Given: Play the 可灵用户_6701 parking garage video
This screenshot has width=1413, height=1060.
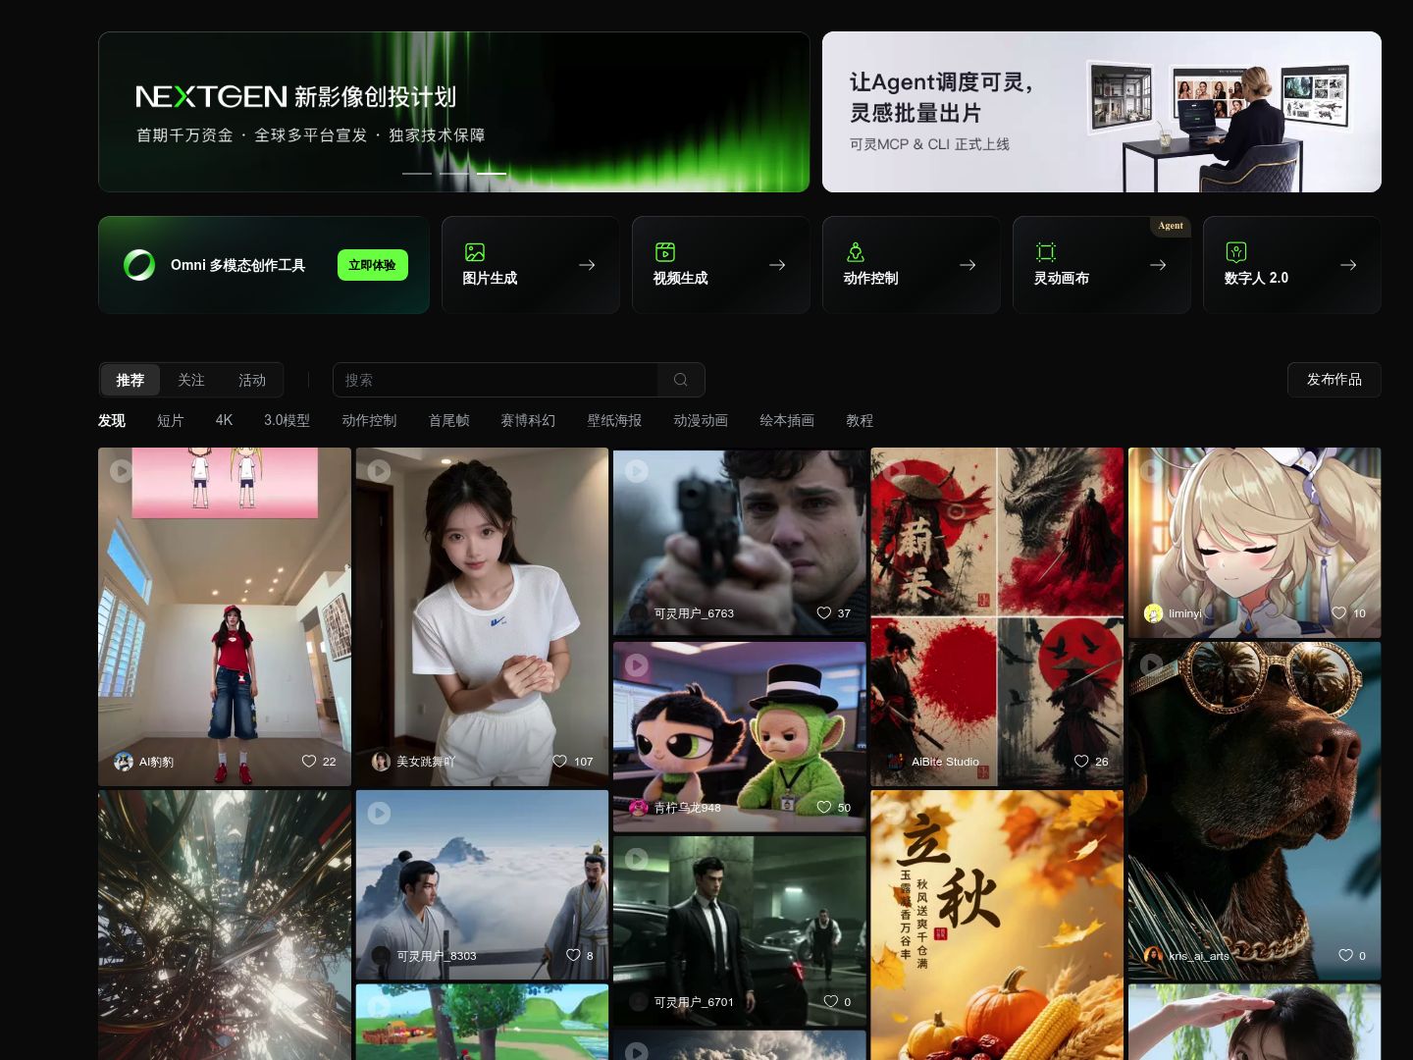Looking at the screenshot, I should (x=637, y=860).
